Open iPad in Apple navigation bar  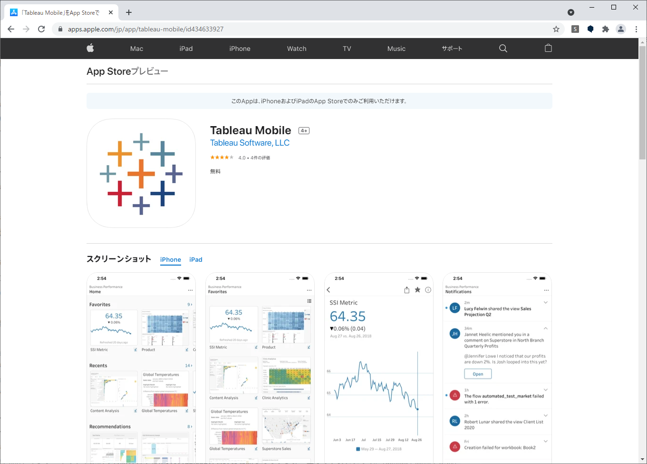(186, 49)
